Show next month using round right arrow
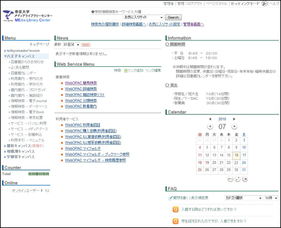The height and width of the screenshot is (228, 281). [x=234, y=126]
